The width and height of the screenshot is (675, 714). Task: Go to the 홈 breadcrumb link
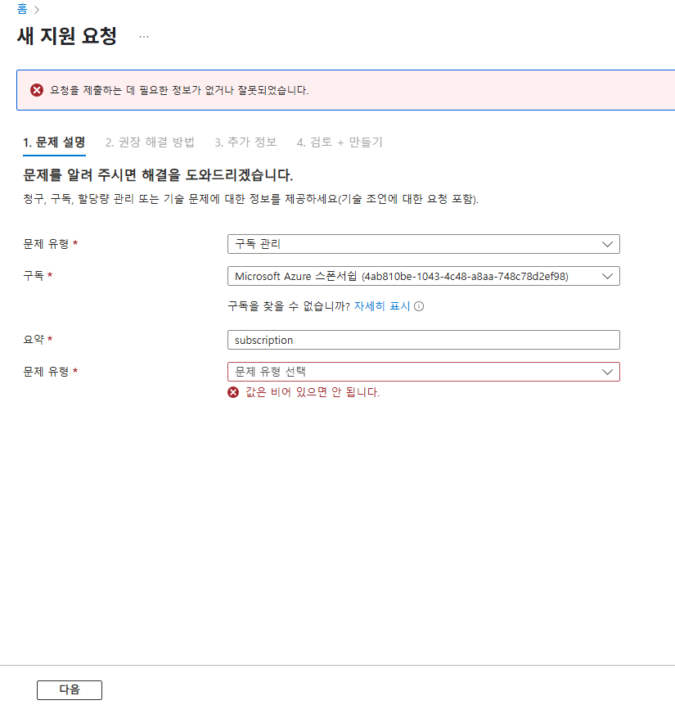[22, 9]
